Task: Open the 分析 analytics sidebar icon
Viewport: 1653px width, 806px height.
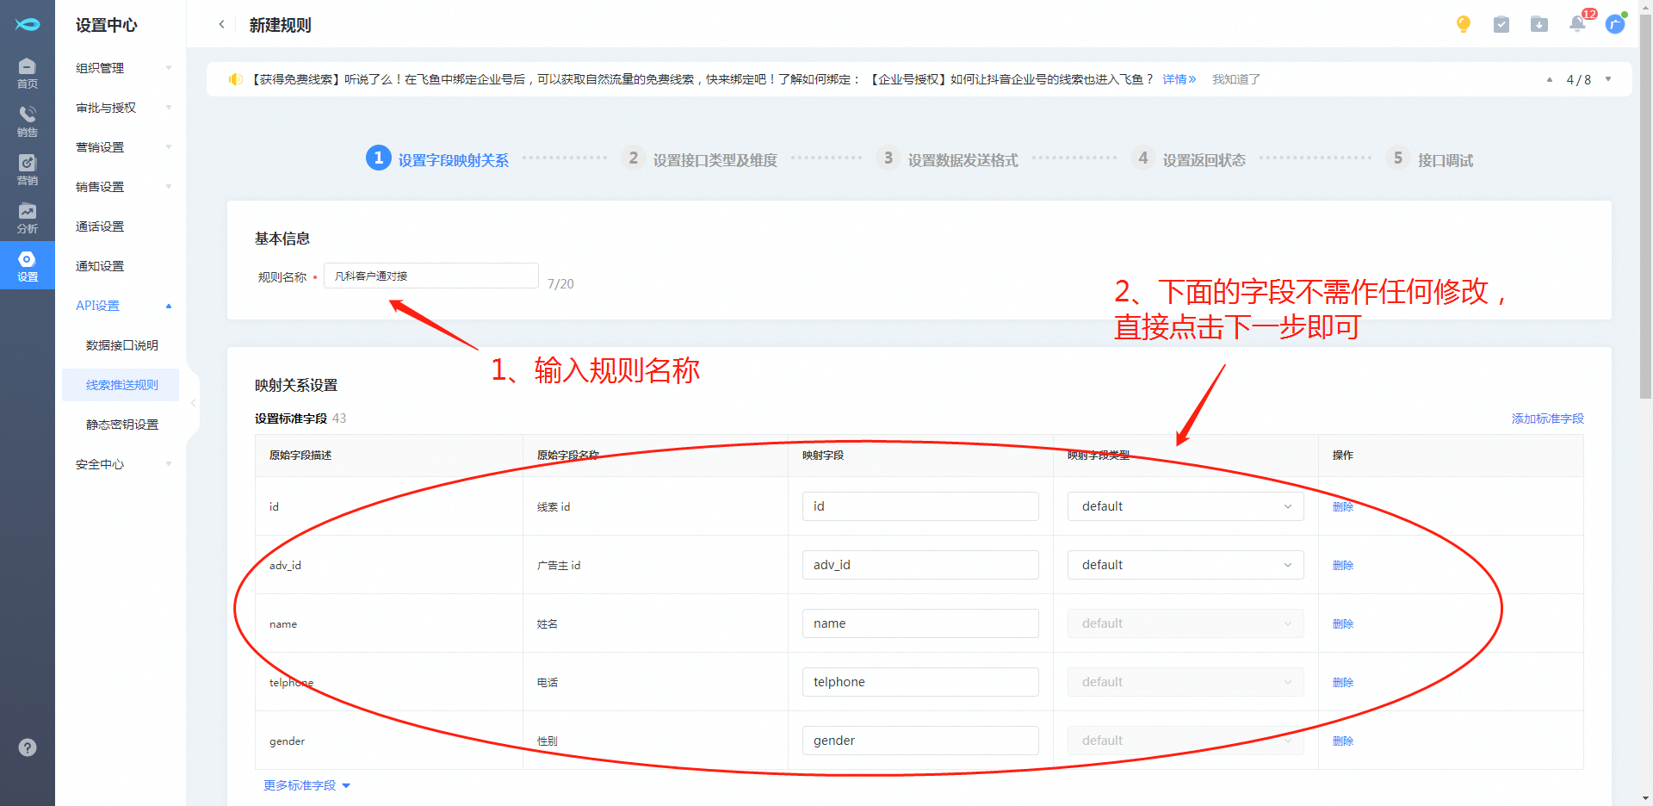Action: (x=27, y=218)
